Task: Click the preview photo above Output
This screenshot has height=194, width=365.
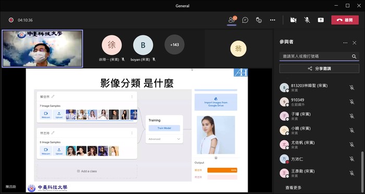Action: 216,135
